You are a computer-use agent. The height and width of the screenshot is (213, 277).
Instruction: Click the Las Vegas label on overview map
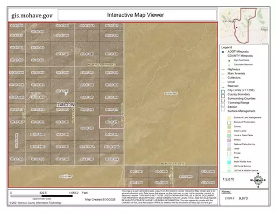[229, 21]
